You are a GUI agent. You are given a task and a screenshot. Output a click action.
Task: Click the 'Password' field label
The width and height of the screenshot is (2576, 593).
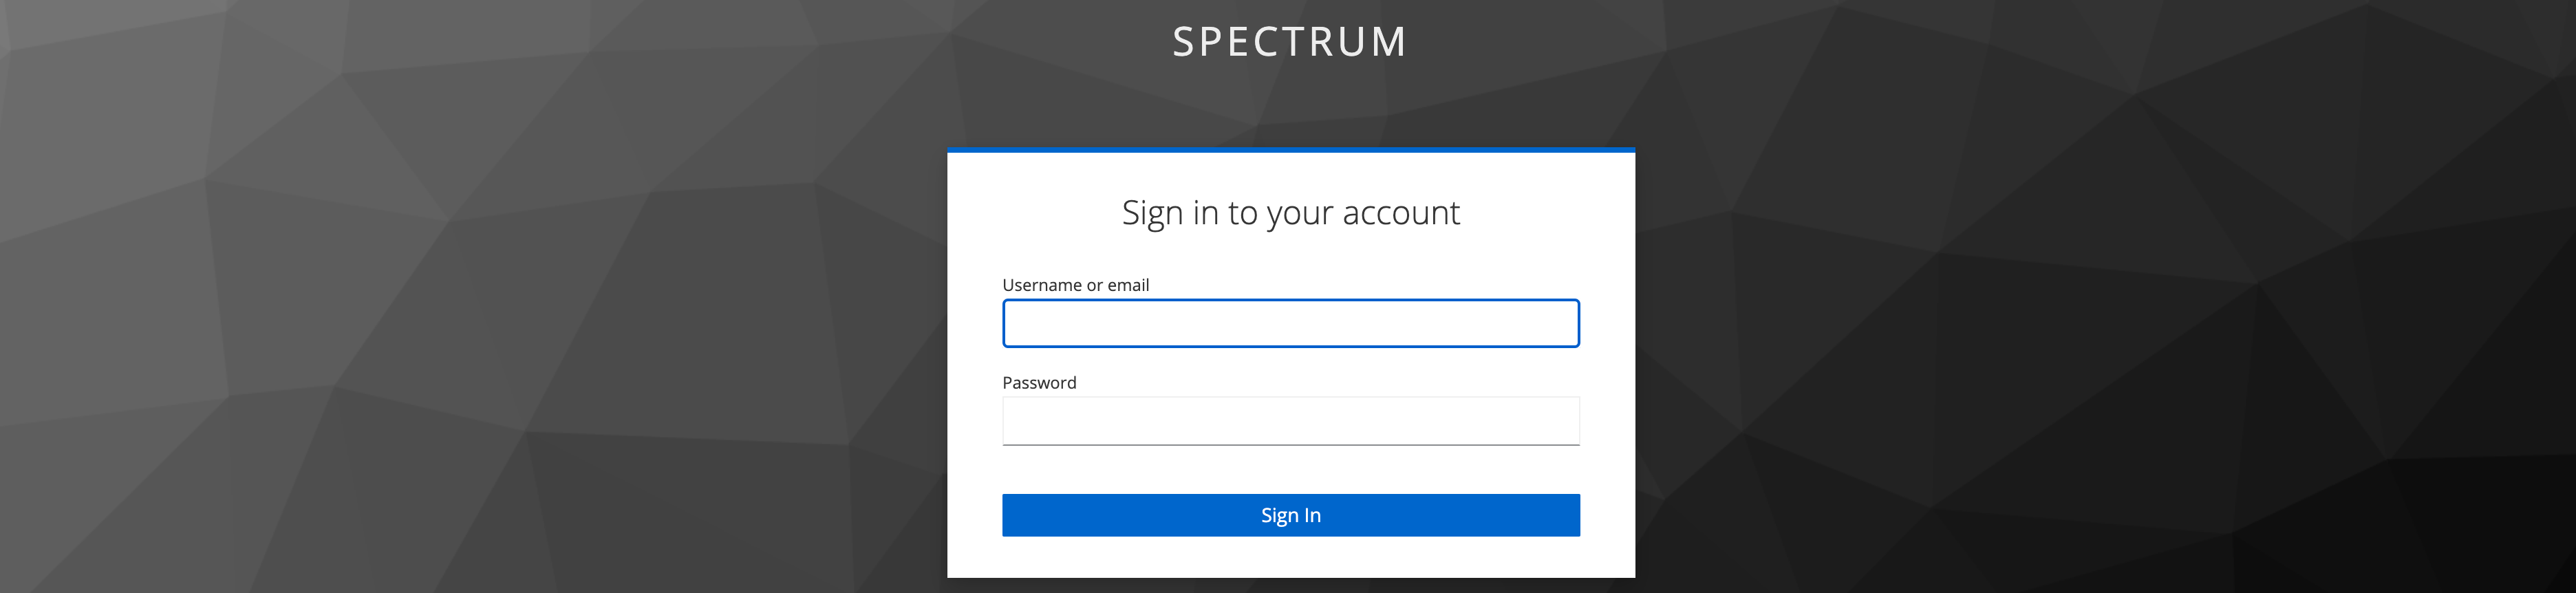[x=1039, y=383]
